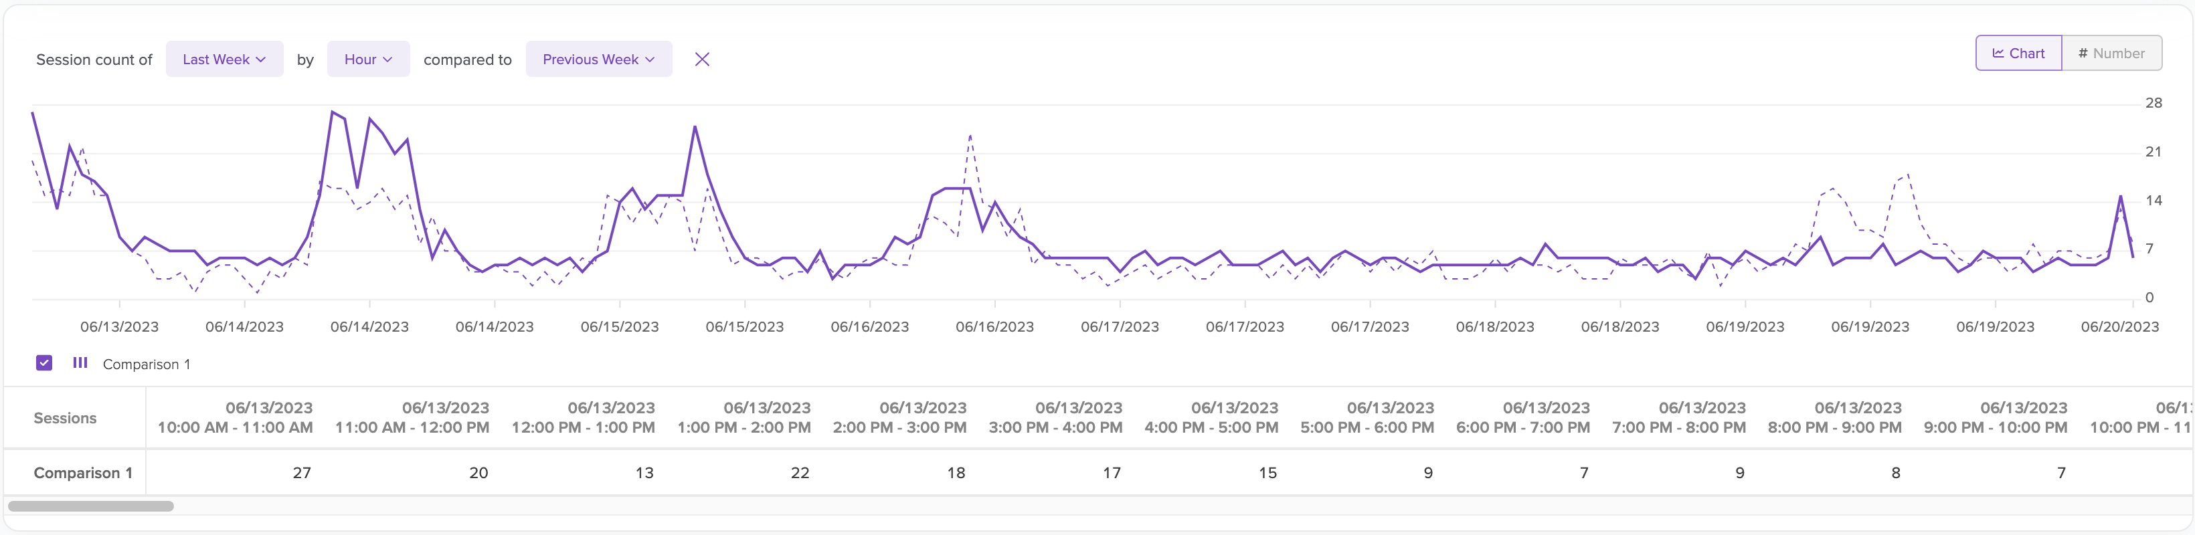Select the 10:00 AM - 11:00 AM column header
Screen dimensions: 2195x535
pyautogui.click(x=235, y=417)
